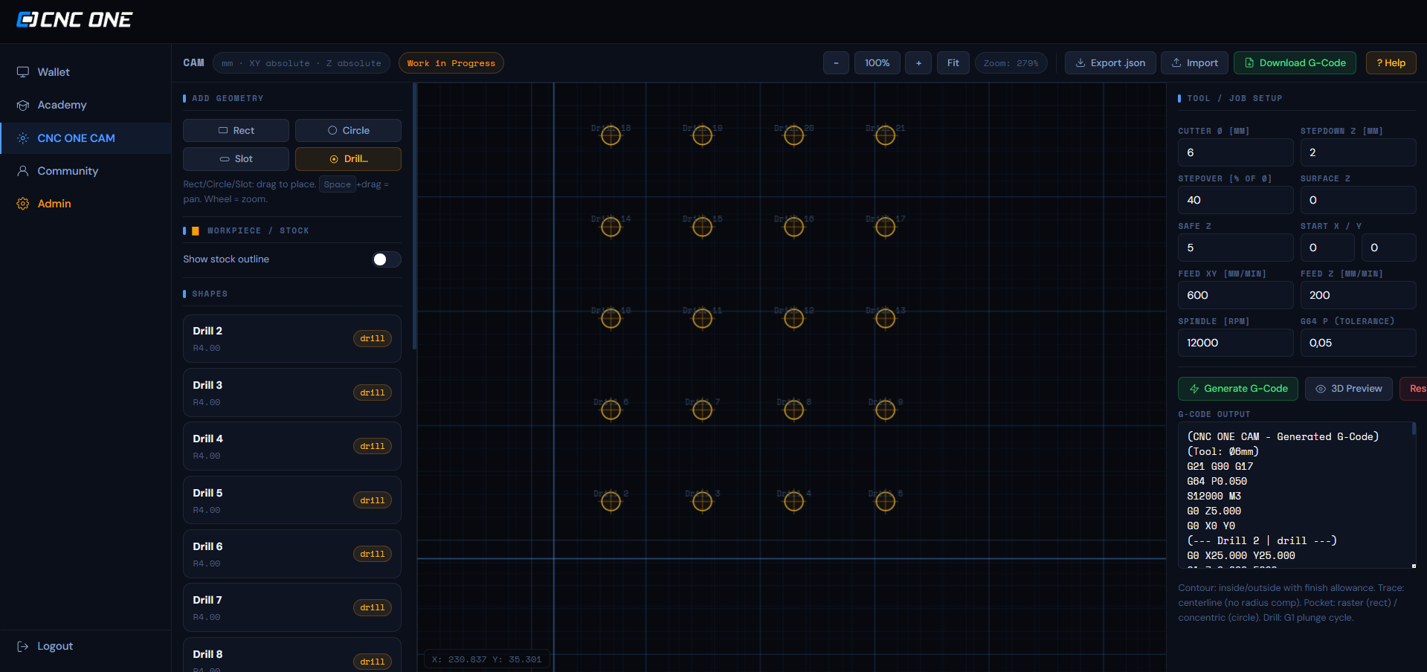Screen dimensions: 1427x672
Task: Select the Circle geometry tool
Action: coord(348,130)
